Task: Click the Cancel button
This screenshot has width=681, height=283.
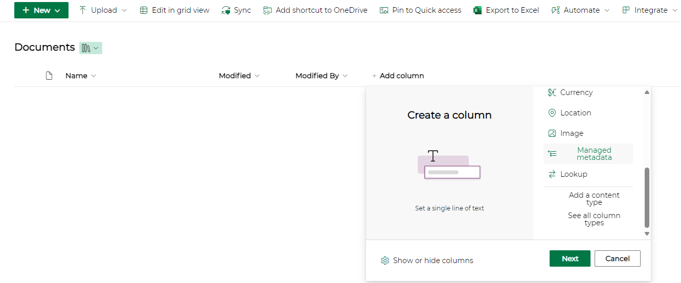Action: [617, 258]
